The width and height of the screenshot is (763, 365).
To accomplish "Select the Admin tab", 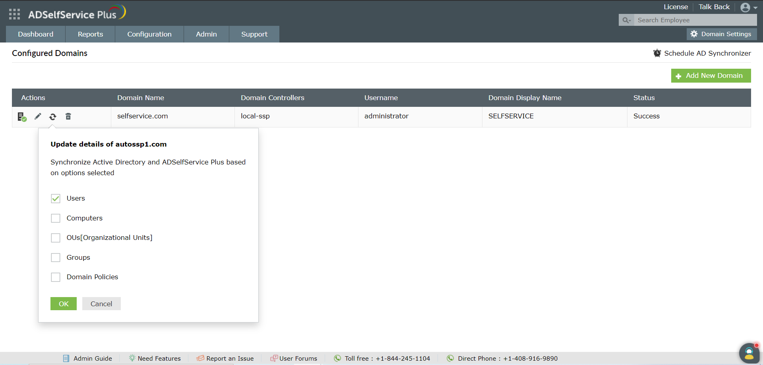I will [x=206, y=34].
